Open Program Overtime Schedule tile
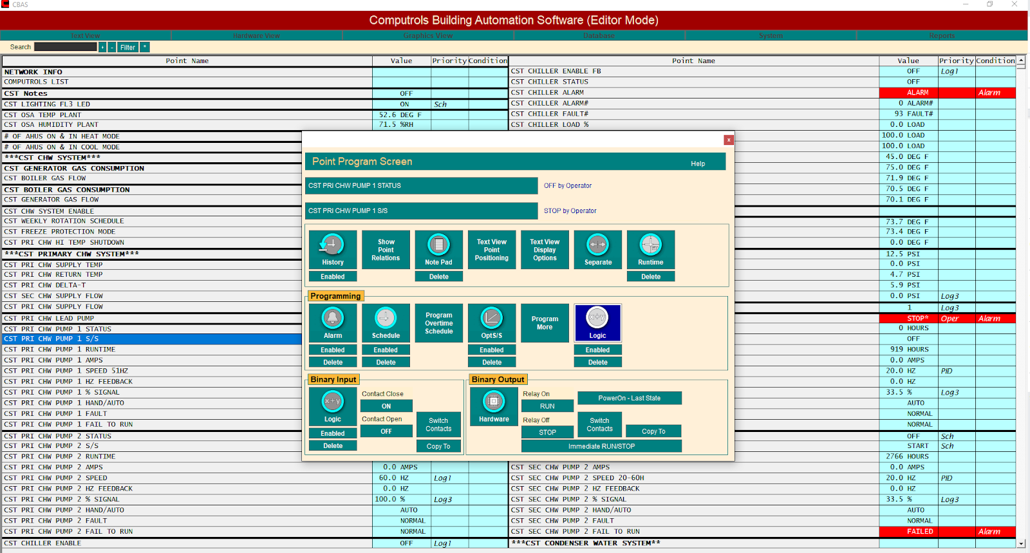Screen dimensions: 1030x553 click(x=439, y=323)
